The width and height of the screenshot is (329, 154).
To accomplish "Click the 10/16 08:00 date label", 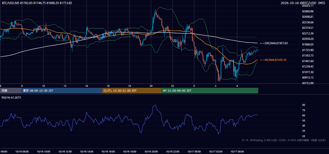I will pyautogui.click(x=22, y=152).
